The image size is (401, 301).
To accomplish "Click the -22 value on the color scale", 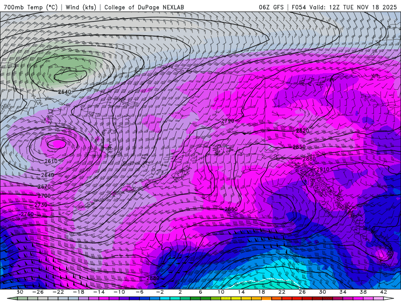I will (x=58, y=292).
